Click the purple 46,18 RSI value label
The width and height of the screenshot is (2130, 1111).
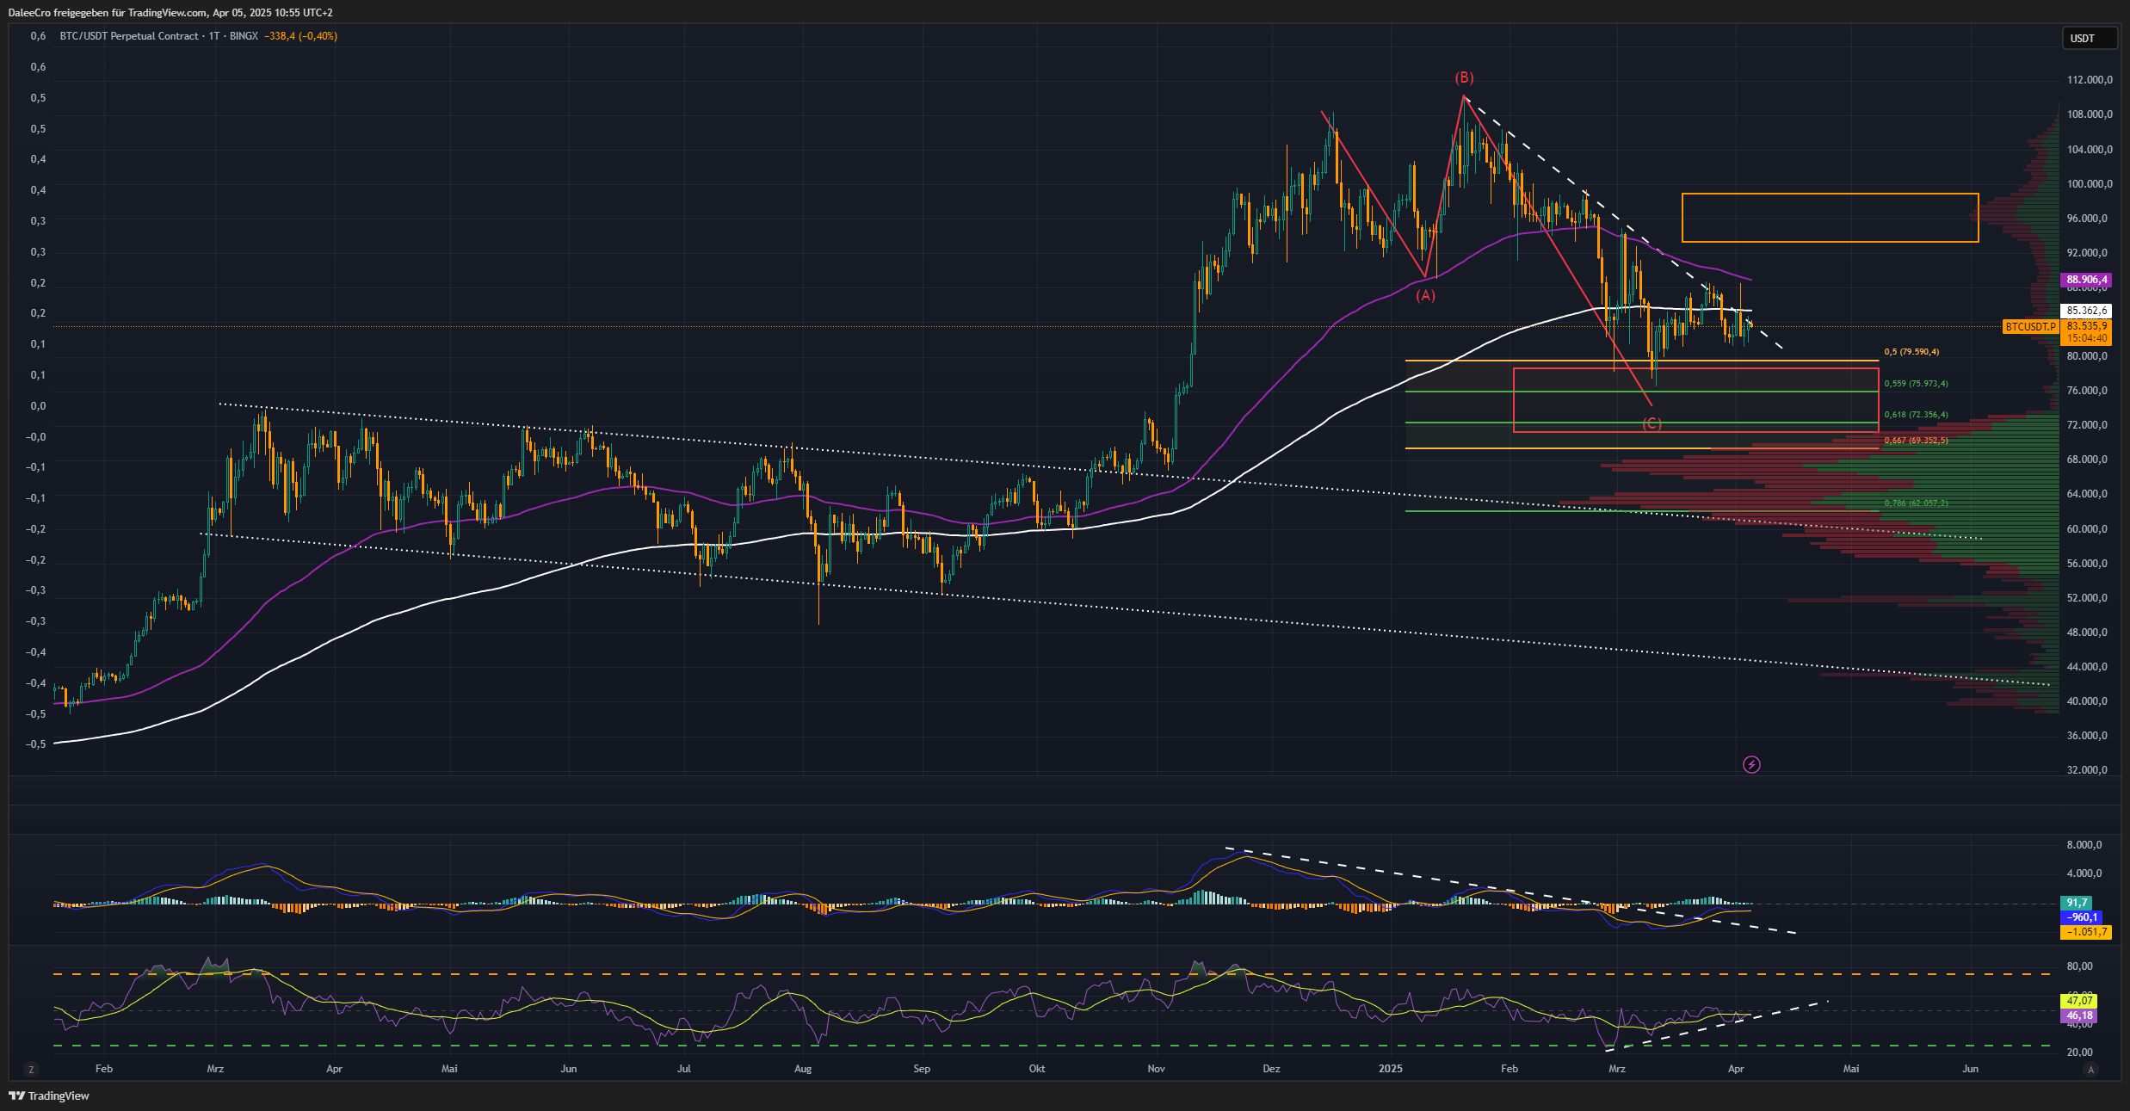pos(2078,1015)
